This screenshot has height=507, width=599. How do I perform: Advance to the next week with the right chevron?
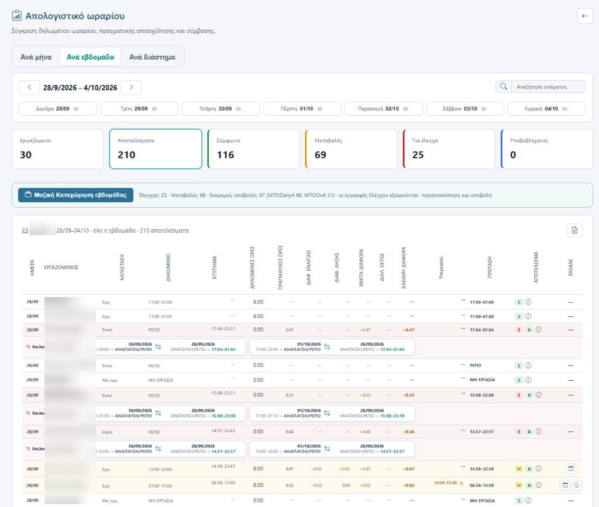tap(131, 88)
